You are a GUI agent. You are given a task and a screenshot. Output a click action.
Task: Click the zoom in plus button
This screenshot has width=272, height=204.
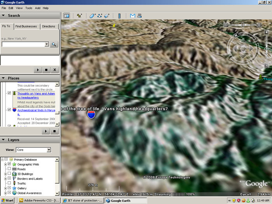click(x=267, y=32)
